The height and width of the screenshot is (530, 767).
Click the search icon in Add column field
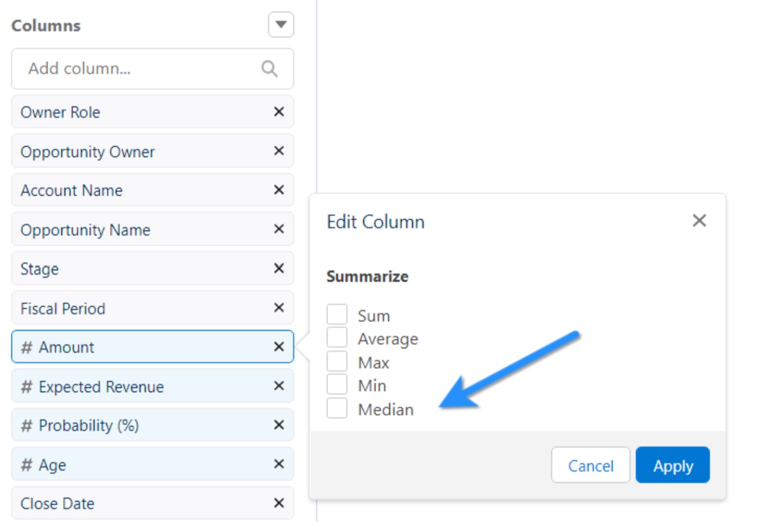[269, 69]
